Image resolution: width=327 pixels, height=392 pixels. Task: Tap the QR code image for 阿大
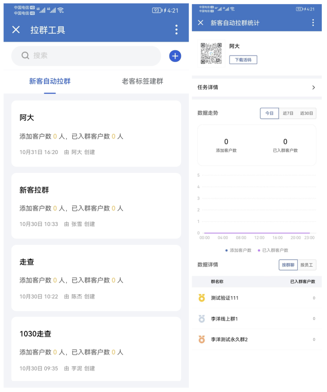click(211, 53)
